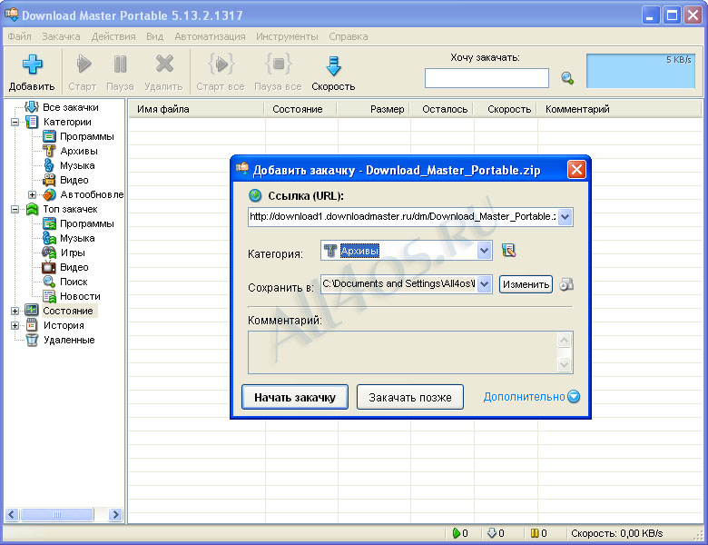Select Программы under Топ закачек
Screen dimensions: 708x545
click(x=87, y=223)
